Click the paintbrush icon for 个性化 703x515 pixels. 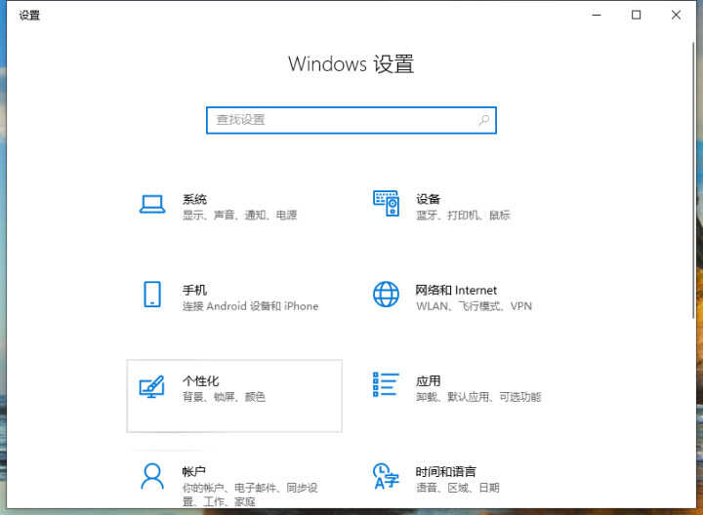pyautogui.click(x=151, y=386)
